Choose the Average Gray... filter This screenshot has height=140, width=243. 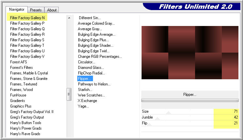90,29
